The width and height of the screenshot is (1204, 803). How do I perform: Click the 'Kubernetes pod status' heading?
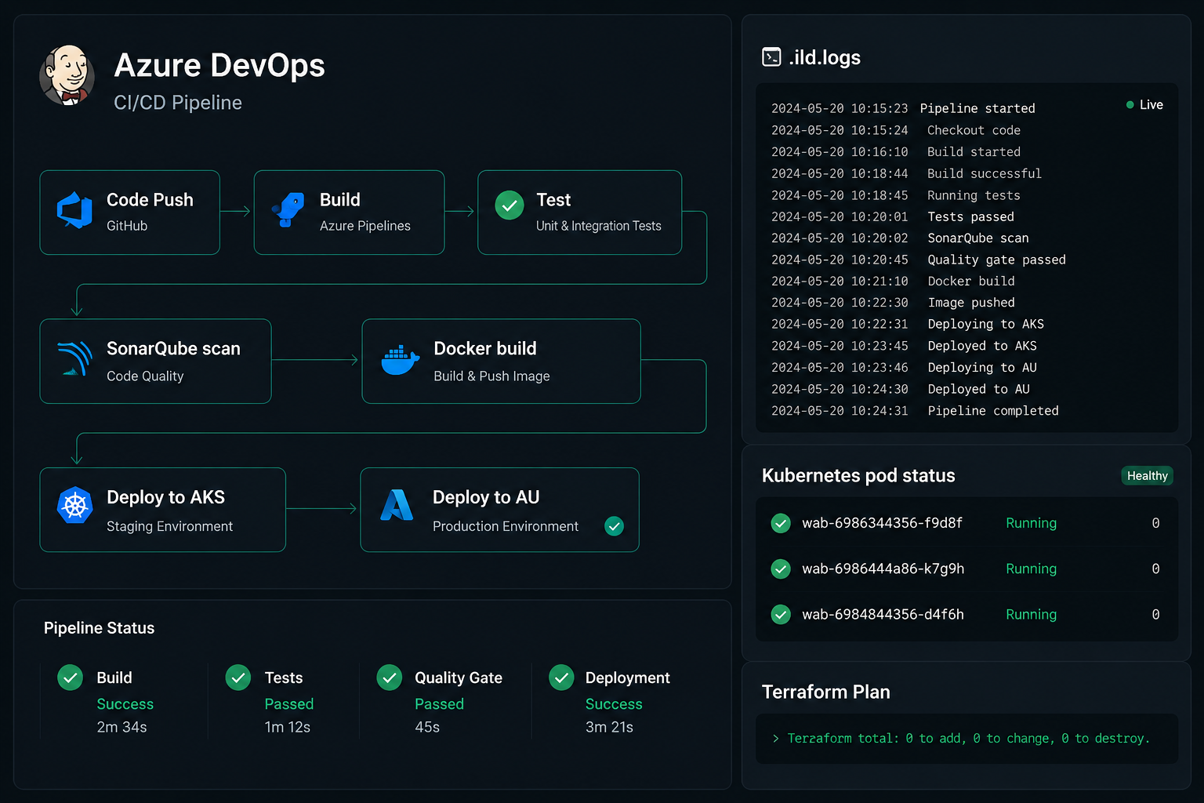[x=858, y=475]
